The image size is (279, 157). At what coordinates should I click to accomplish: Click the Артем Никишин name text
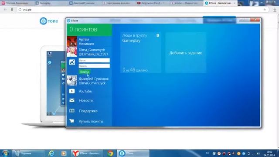tap(86, 41)
